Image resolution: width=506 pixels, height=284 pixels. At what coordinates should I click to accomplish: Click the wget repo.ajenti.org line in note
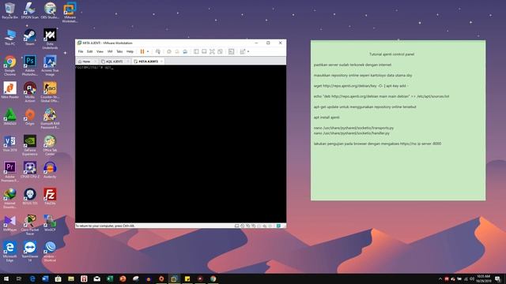(361, 86)
